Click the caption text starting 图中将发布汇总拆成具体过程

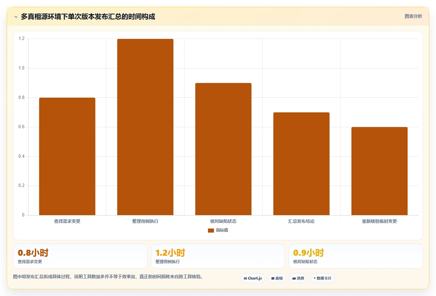[x=108, y=277]
